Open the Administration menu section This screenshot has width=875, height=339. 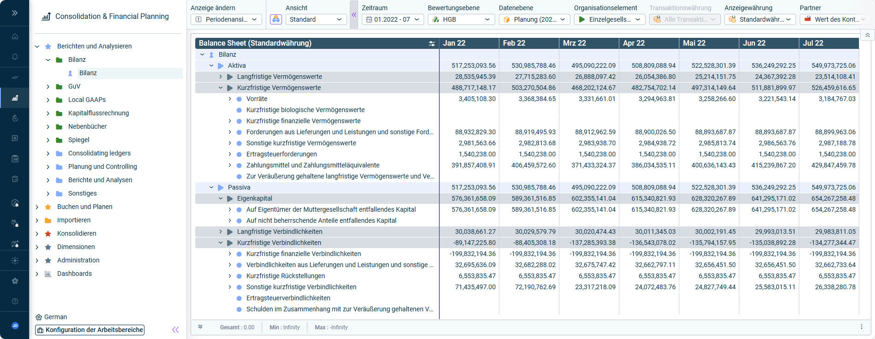[x=78, y=260]
